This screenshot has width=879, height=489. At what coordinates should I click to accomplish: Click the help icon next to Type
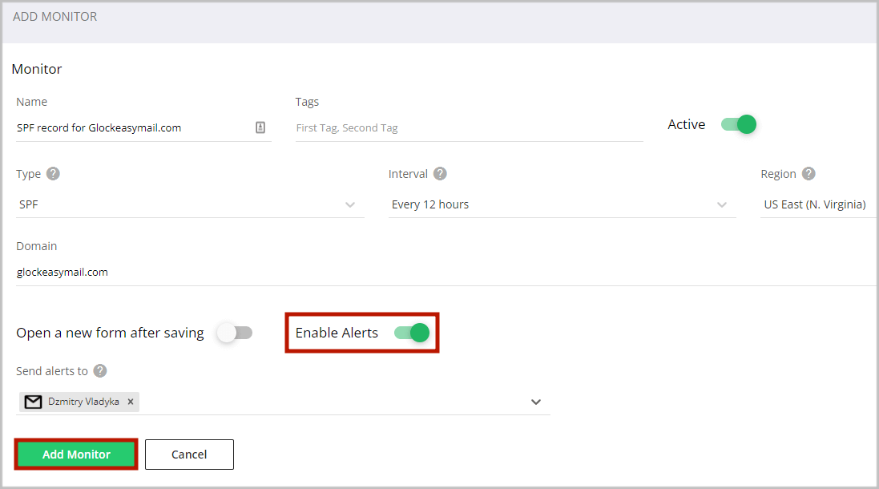[53, 174]
